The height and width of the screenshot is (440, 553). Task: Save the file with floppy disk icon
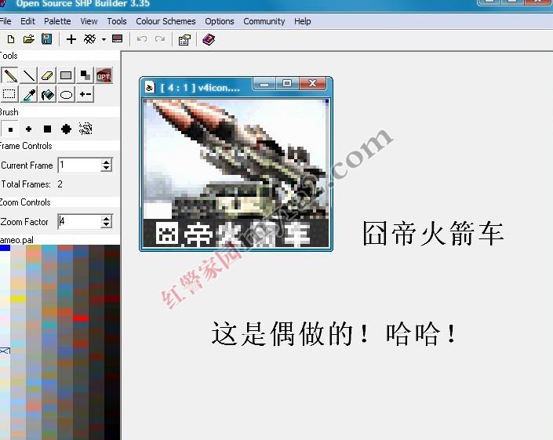[46, 38]
